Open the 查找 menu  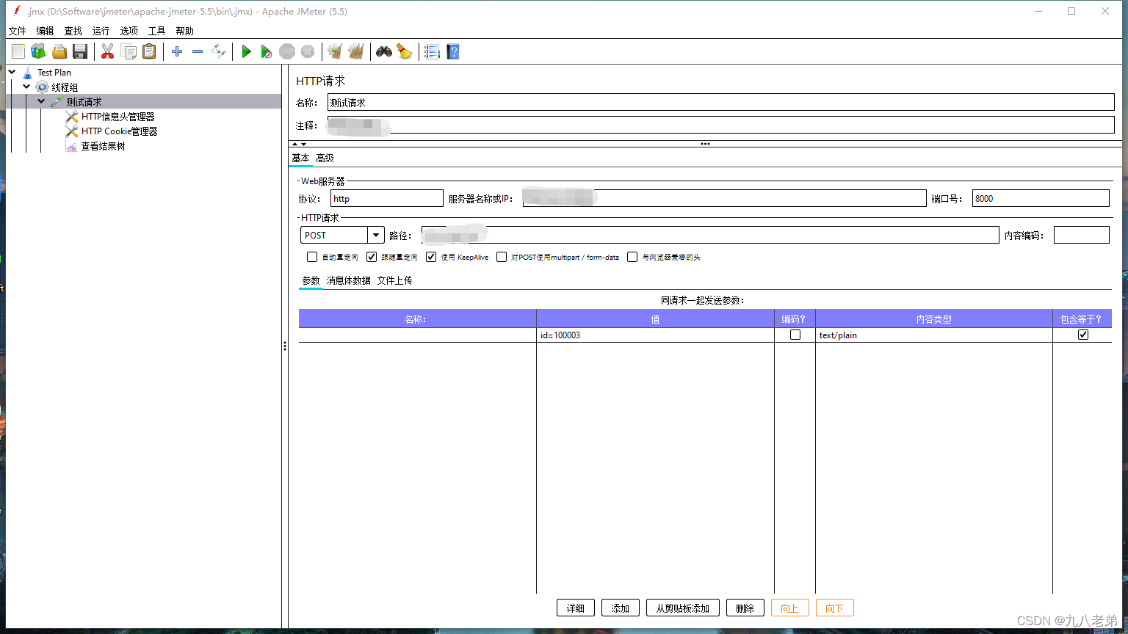tap(73, 31)
